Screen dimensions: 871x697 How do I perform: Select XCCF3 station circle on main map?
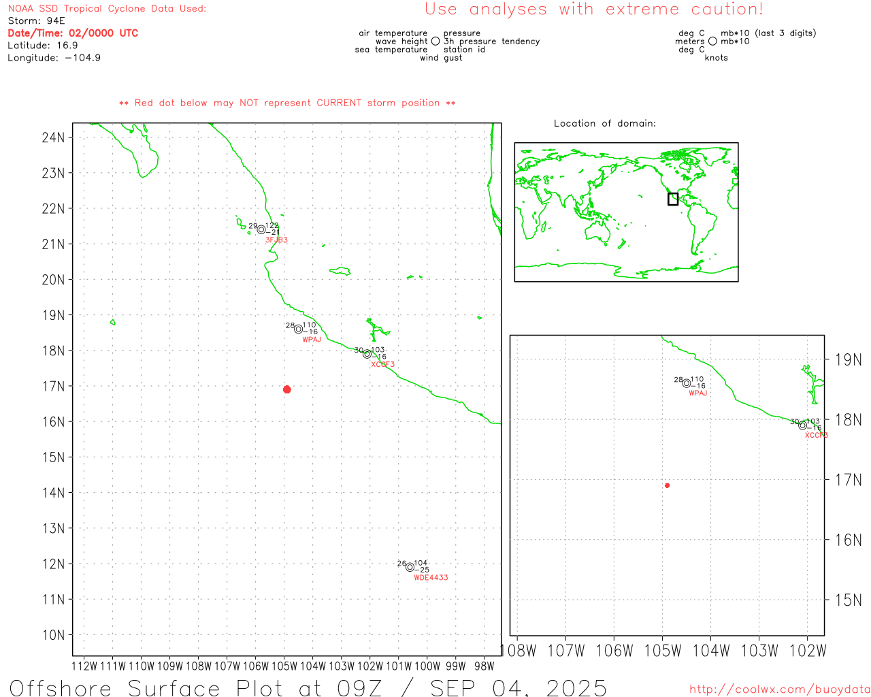click(x=367, y=354)
